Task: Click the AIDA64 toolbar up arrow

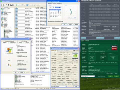Action: (x=6, y=5)
